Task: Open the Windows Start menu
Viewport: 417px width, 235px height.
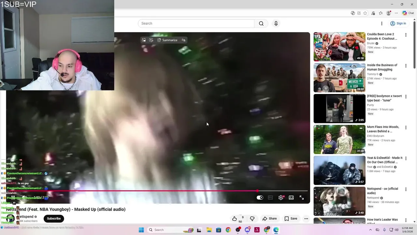Action: point(141,230)
